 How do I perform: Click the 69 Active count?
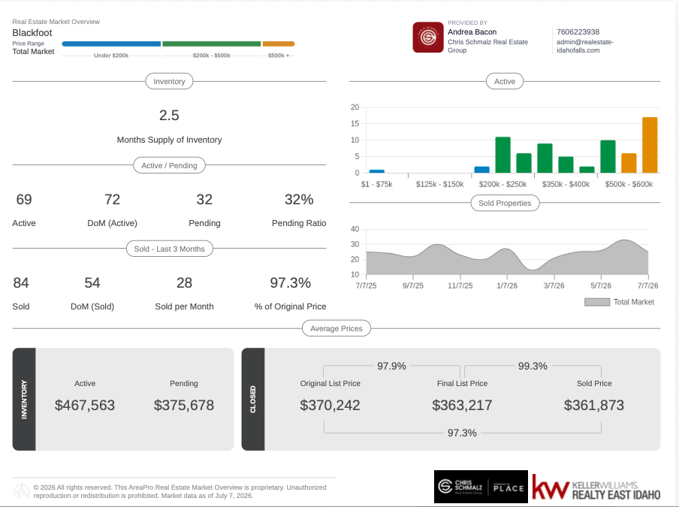24,200
